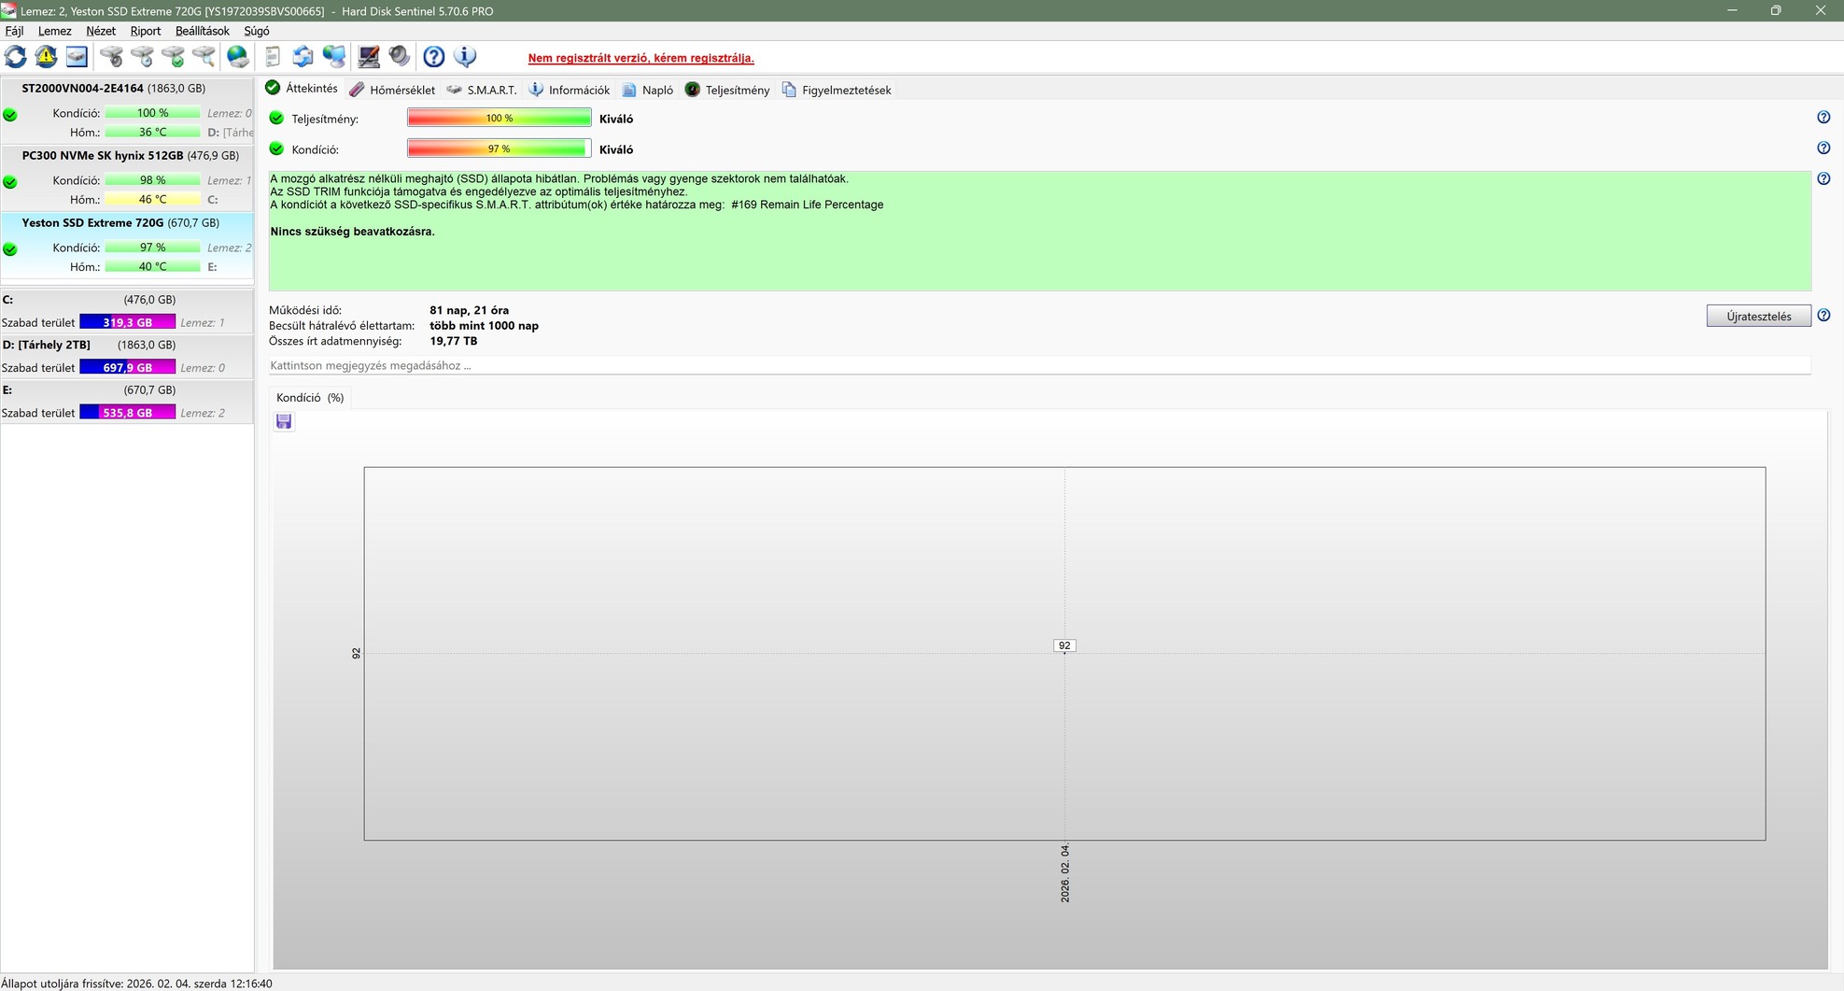Open the Teljesítmény tab
1844x991 pixels.
(x=727, y=90)
